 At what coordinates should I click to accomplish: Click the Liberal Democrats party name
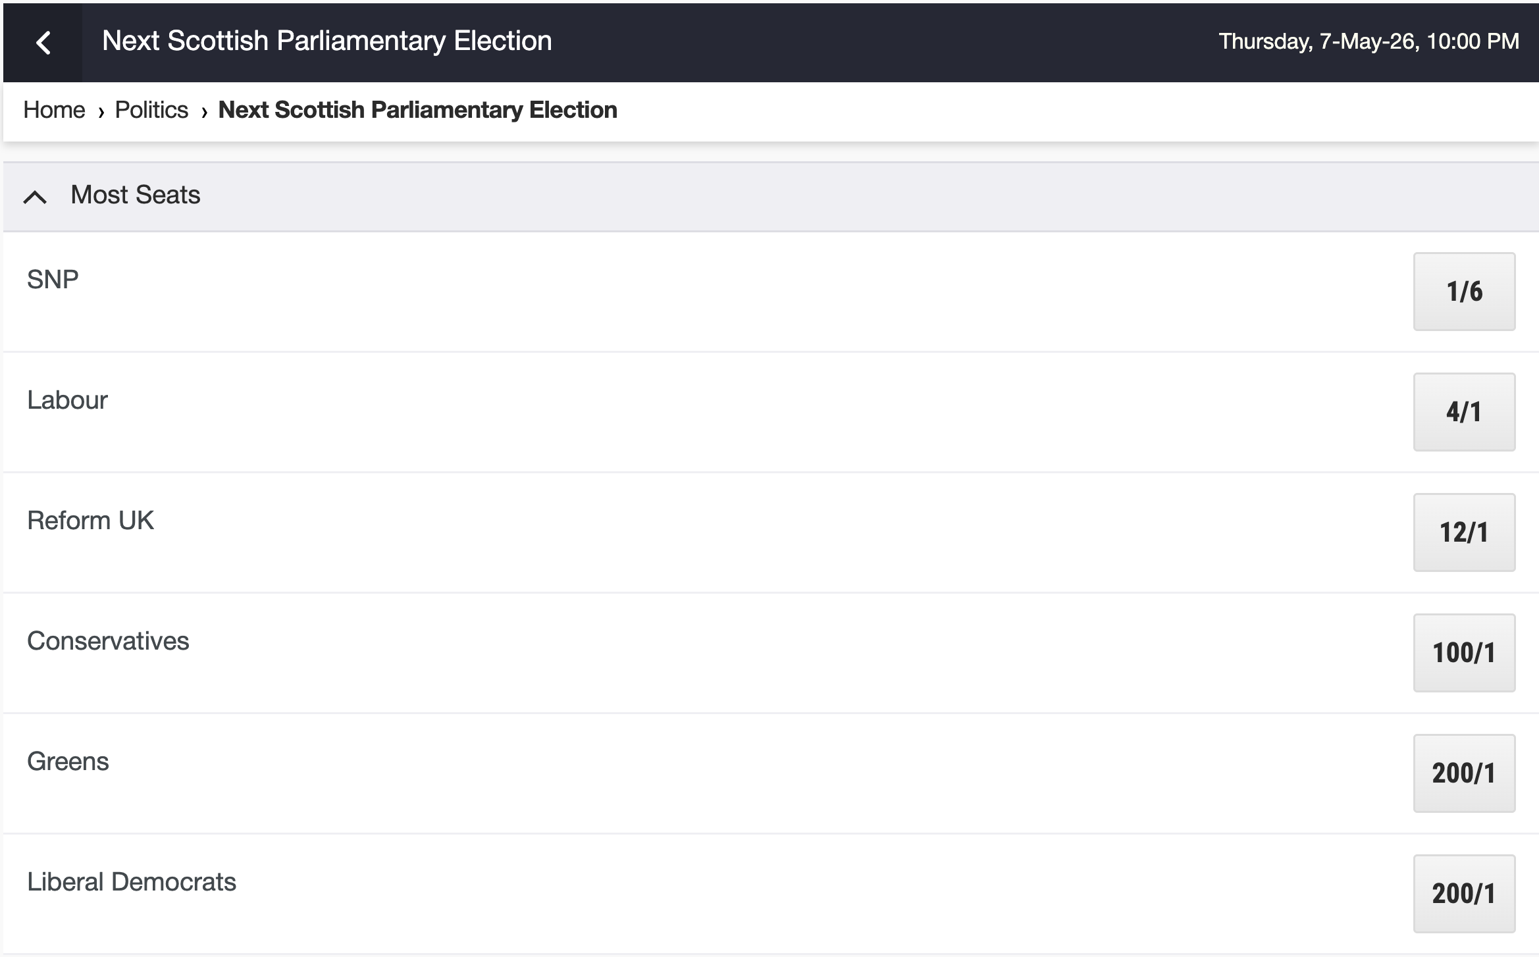point(132,882)
